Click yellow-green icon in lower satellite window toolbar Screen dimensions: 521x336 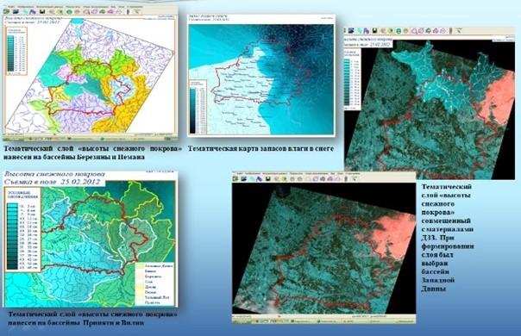click(284, 178)
